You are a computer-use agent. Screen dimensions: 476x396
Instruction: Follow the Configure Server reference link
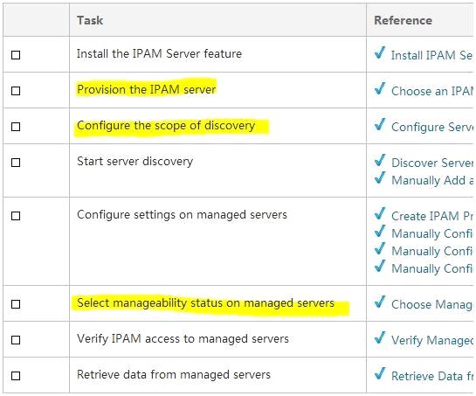coord(432,127)
